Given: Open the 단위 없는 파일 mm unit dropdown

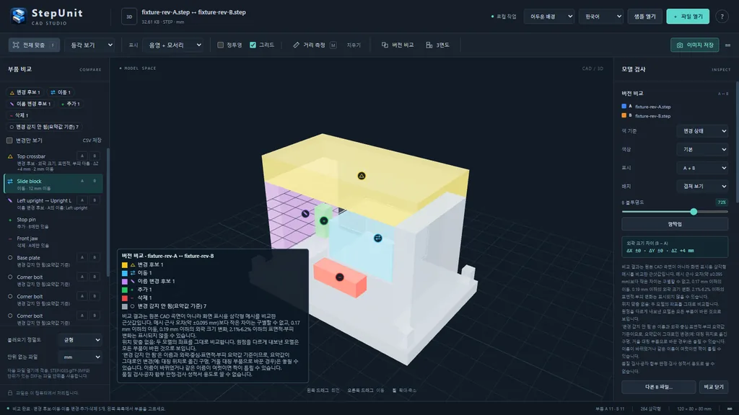Looking at the screenshot, I should pos(79,357).
